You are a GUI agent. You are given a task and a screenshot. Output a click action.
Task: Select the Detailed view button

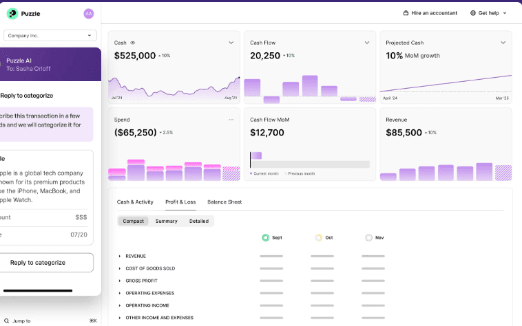(199, 221)
